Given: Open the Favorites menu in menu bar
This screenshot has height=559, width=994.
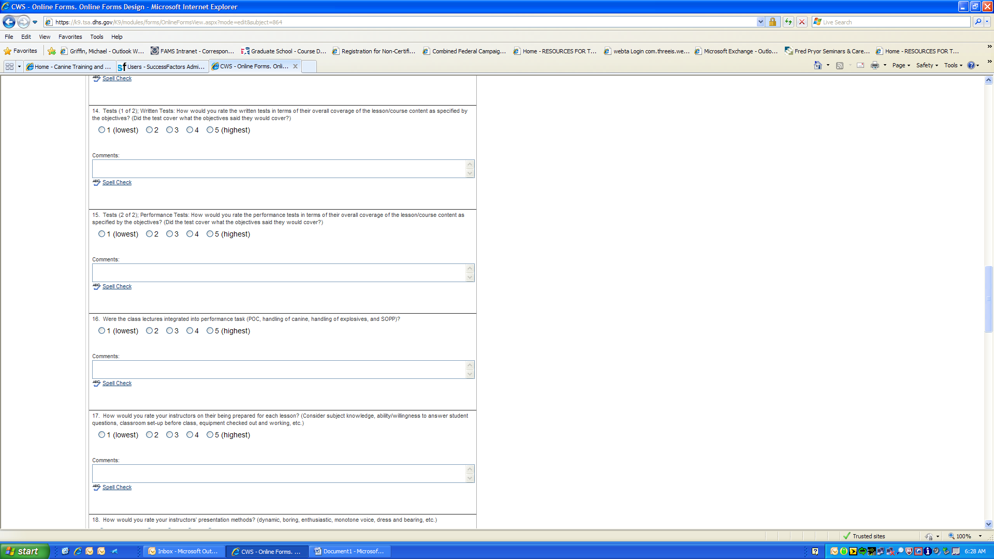Looking at the screenshot, I should [x=70, y=37].
